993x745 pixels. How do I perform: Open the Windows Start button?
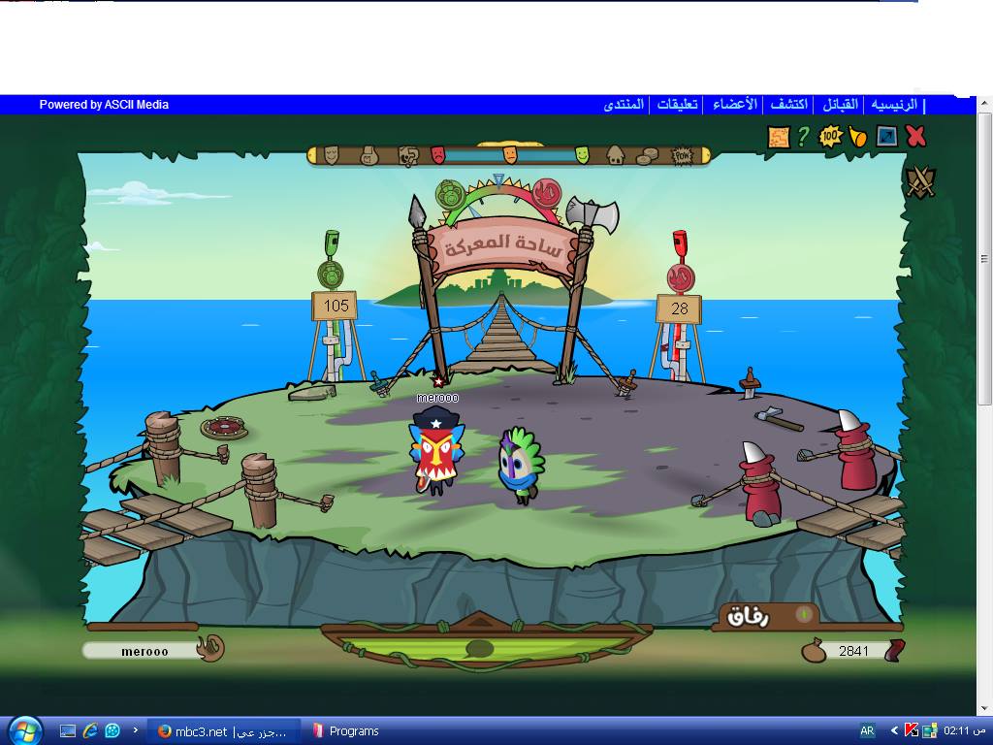coord(25,730)
